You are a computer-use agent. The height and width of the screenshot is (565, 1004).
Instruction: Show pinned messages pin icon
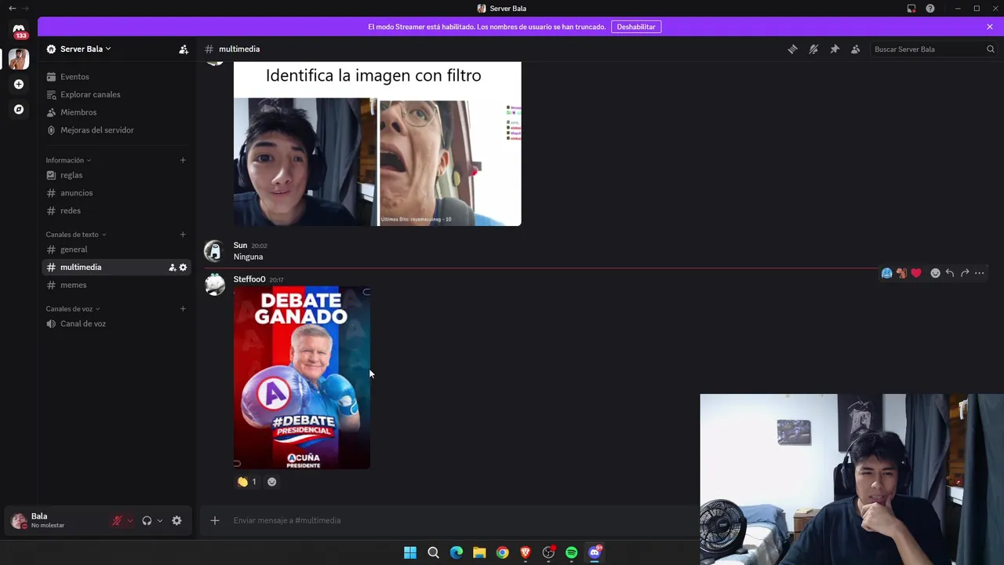coord(835,49)
